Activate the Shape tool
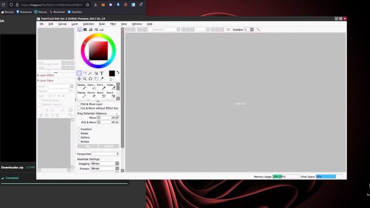The image size is (370, 208). pos(96,73)
